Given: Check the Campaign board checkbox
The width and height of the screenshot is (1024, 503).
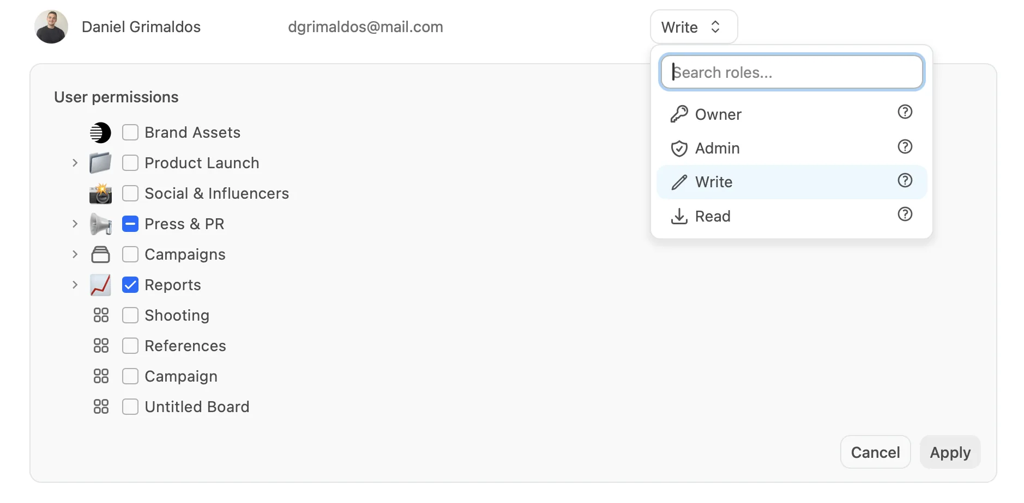Looking at the screenshot, I should click(130, 376).
